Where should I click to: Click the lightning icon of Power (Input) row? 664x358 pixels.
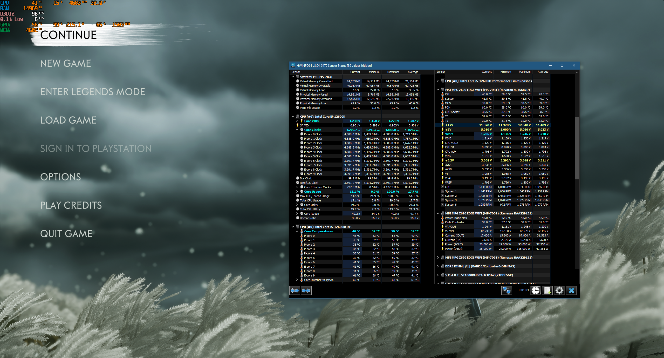coord(443,249)
